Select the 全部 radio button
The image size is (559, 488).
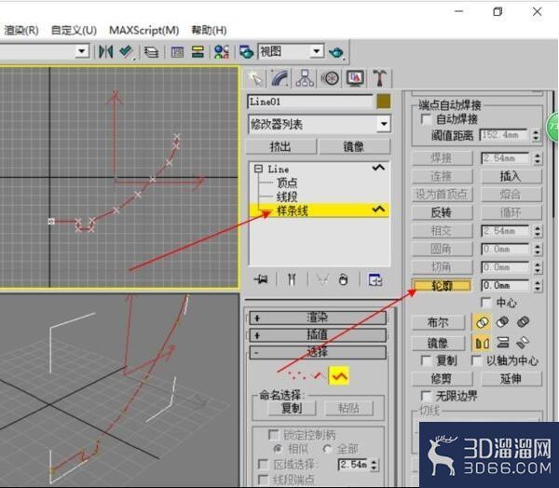pos(327,449)
